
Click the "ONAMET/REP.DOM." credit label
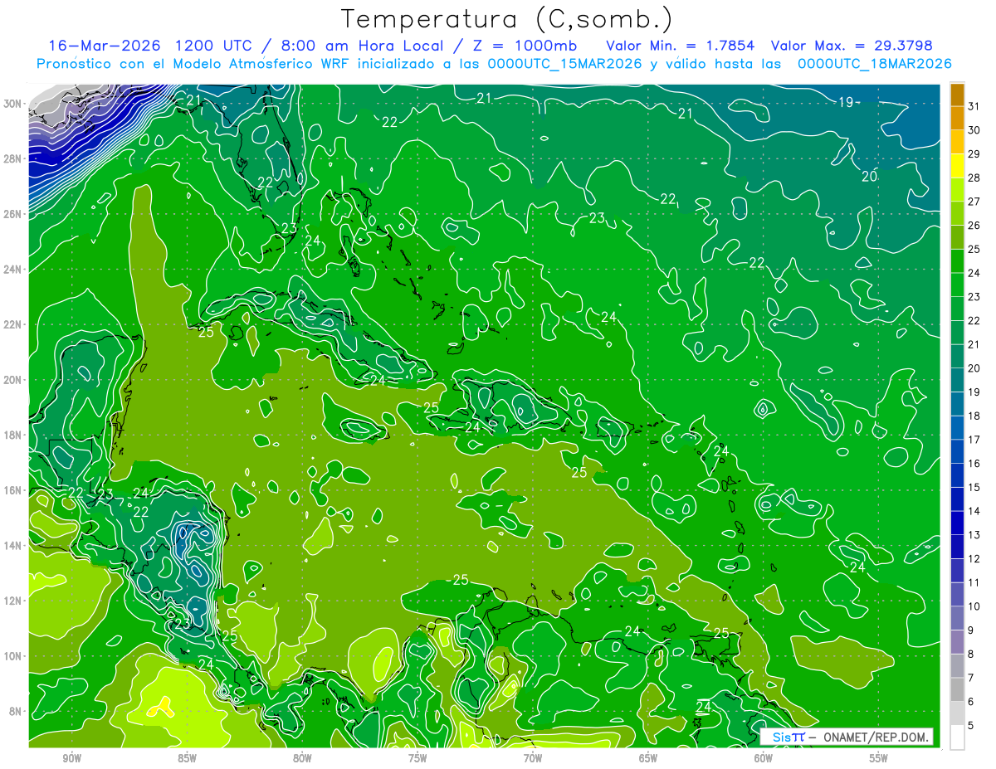coord(875,737)
